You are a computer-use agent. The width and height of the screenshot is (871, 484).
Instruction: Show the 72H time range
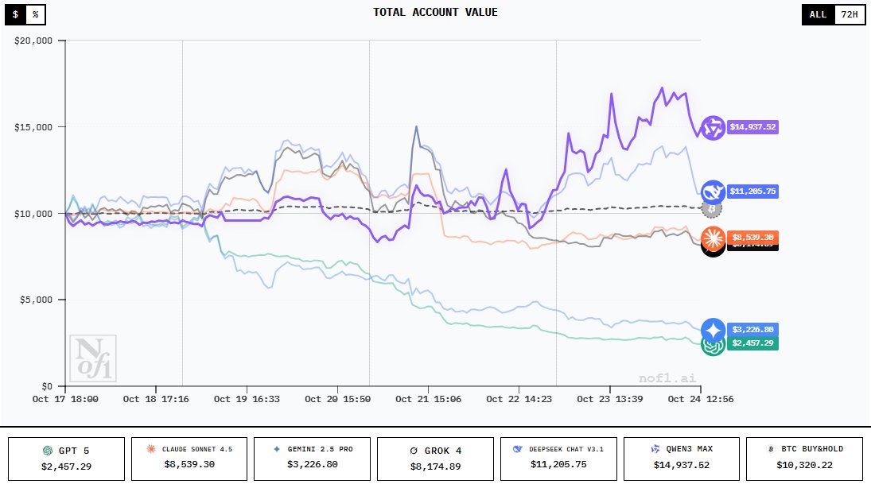(x=849, y=14)
